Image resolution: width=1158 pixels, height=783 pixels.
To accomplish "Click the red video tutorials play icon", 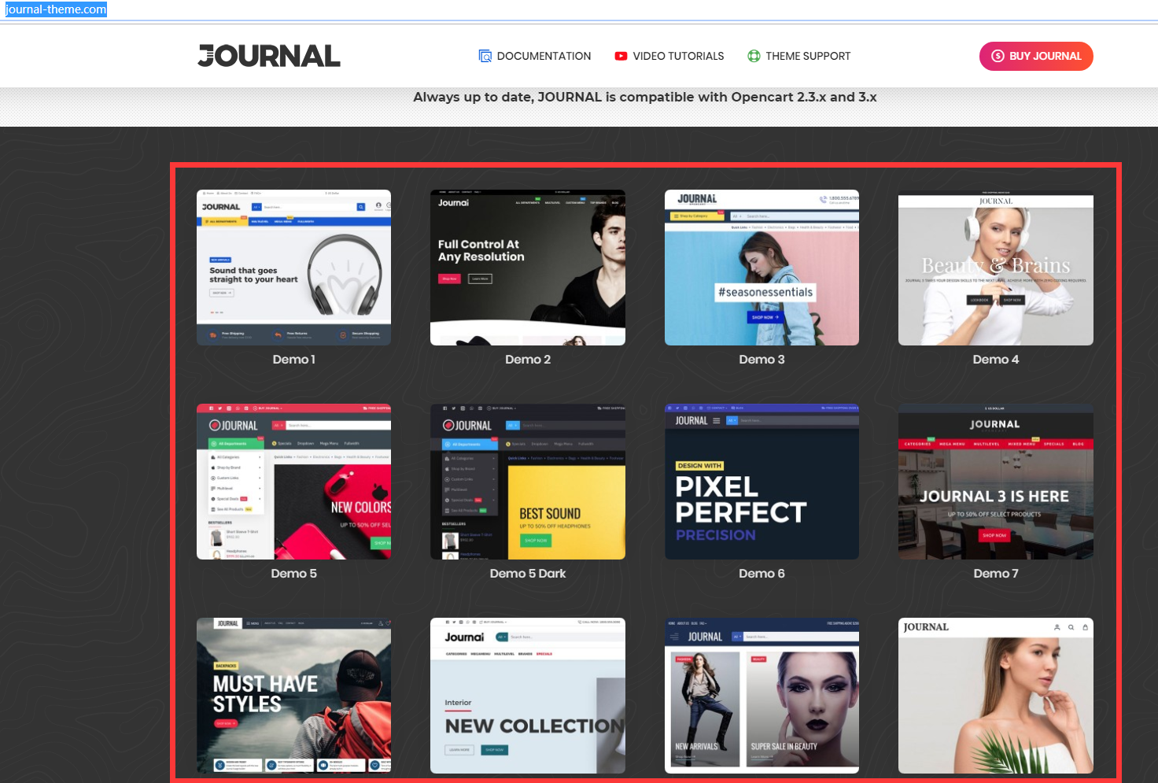I will (x=621, y=56).
